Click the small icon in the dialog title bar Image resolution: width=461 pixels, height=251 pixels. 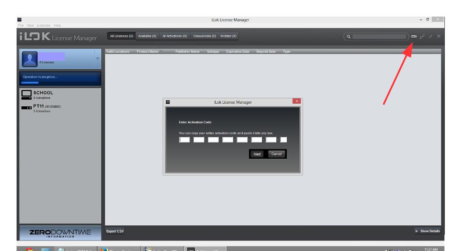168,102
